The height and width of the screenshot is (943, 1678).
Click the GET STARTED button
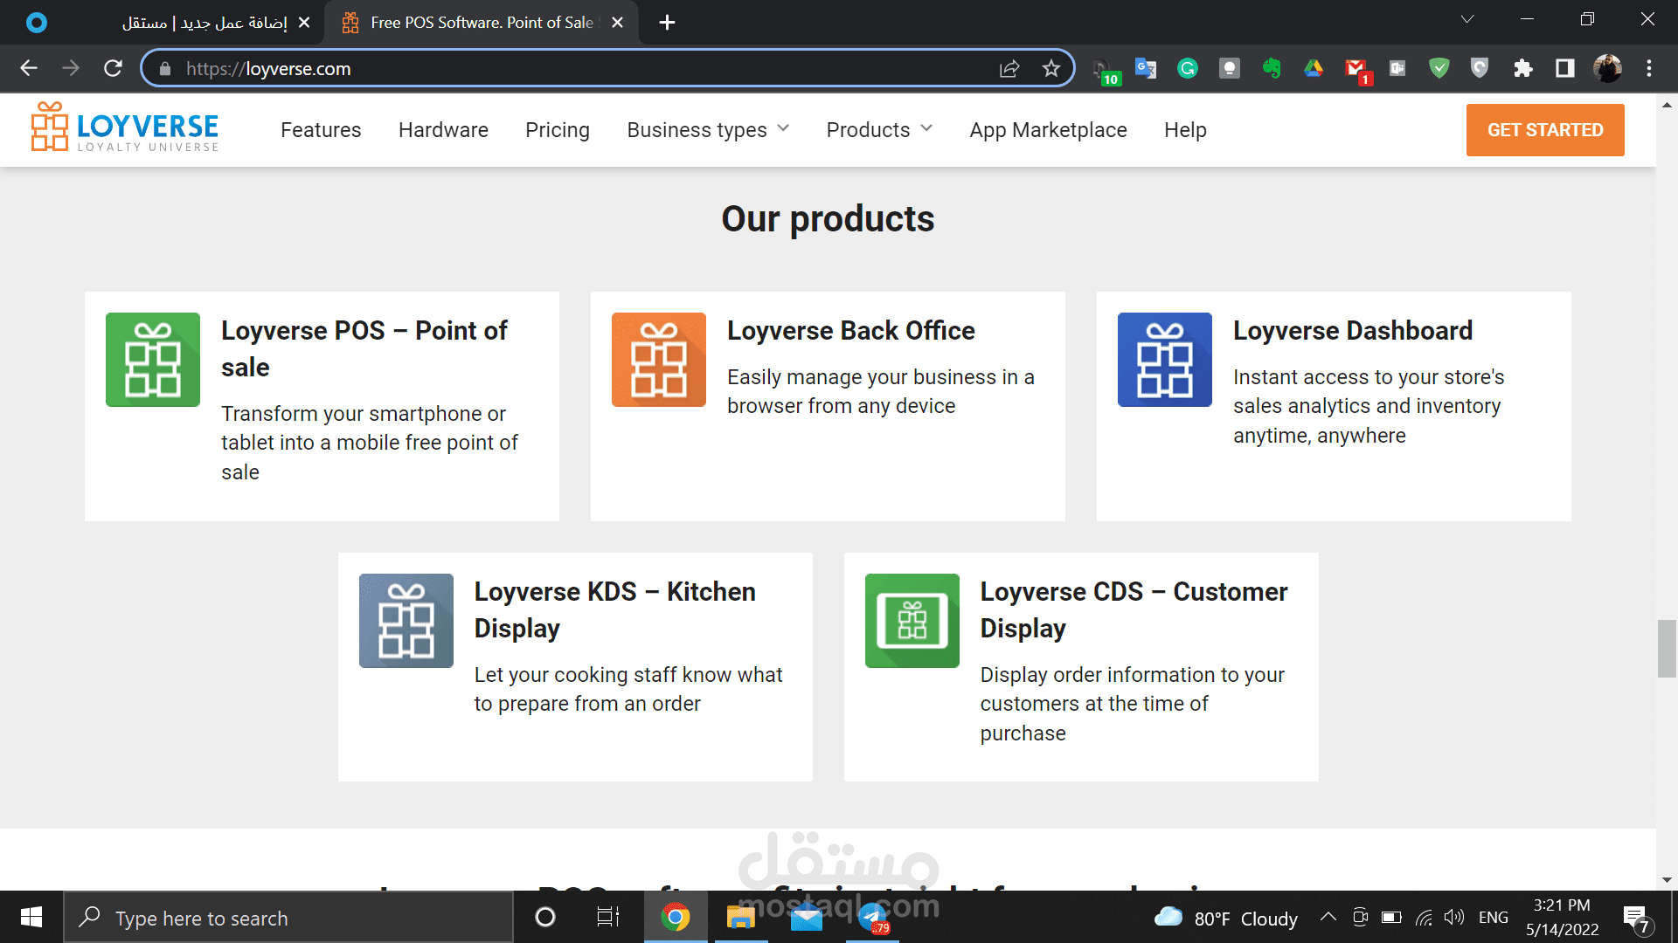point(1545,130)
